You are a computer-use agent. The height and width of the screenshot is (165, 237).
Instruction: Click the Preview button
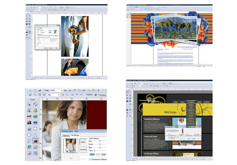103,95
